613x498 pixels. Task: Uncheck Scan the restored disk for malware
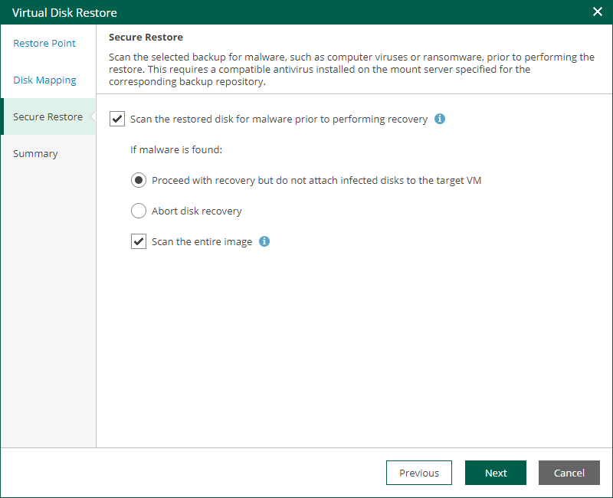(x=117, y=119)
